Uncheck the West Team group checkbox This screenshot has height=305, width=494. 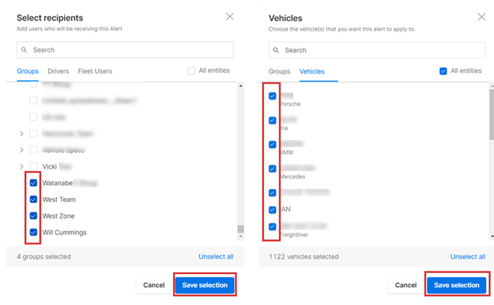[x=33, y=199]
